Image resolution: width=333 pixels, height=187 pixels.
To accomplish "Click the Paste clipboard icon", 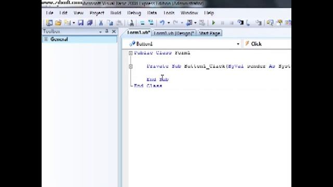I will [119, 23].
